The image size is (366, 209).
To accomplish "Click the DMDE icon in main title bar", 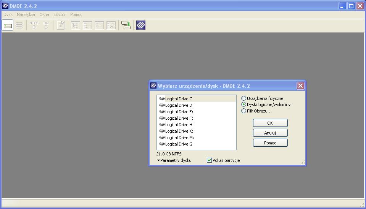I will click(5, 6).
